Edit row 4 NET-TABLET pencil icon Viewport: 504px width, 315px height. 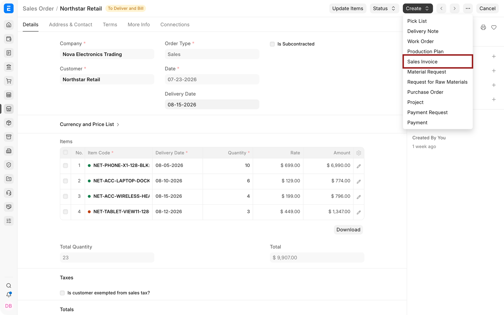pyautogui.click(x=359, y=212)
